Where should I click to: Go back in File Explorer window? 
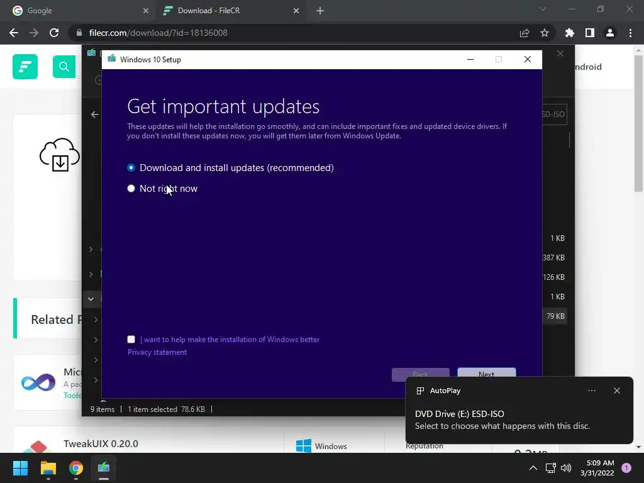(95, 114)
